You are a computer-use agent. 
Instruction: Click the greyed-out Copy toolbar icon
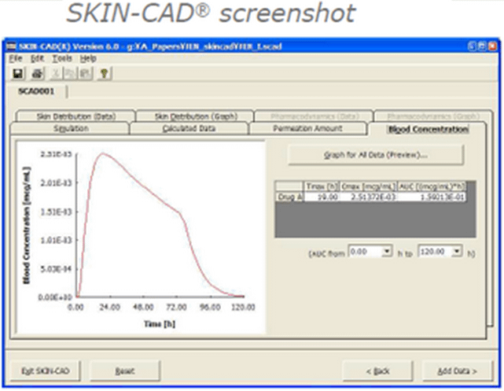(69, 74)
